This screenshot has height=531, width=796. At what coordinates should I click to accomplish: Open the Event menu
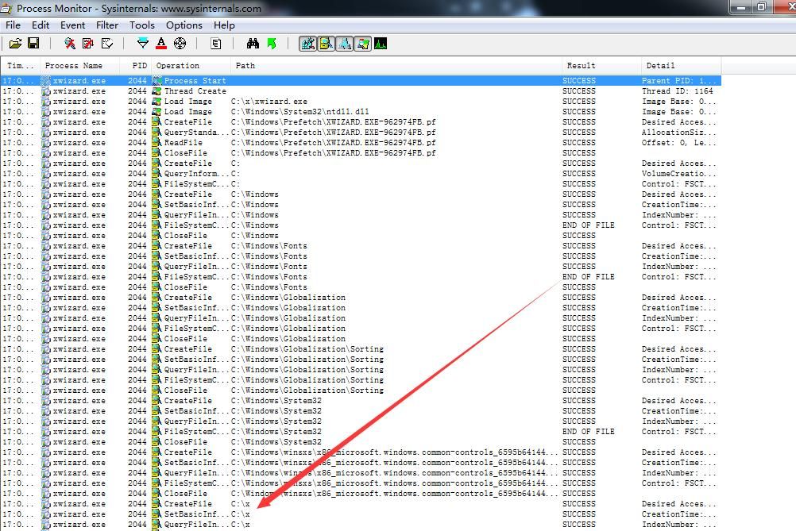[x=73, y=25]
